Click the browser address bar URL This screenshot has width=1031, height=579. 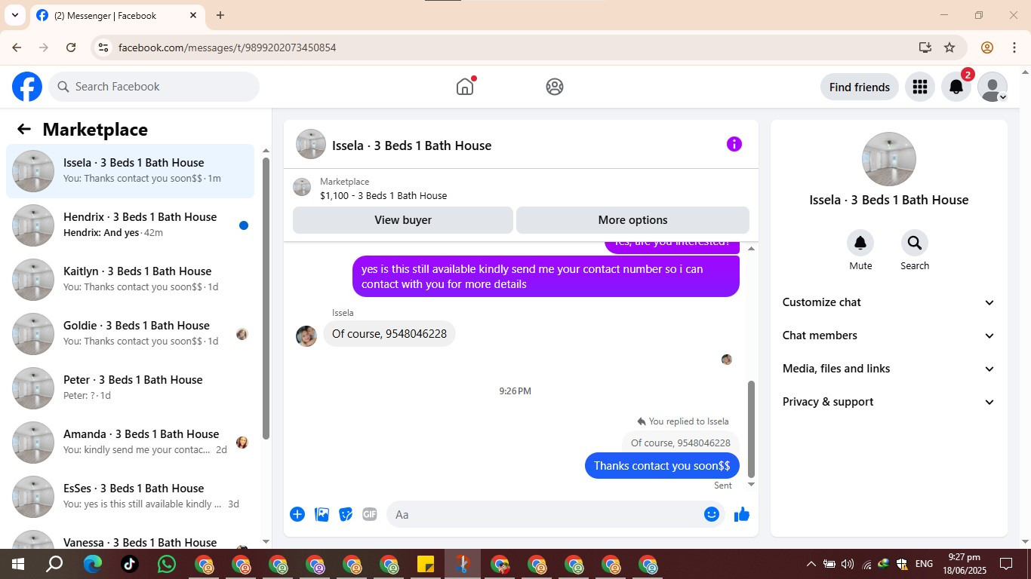click(x=227, y=47)
